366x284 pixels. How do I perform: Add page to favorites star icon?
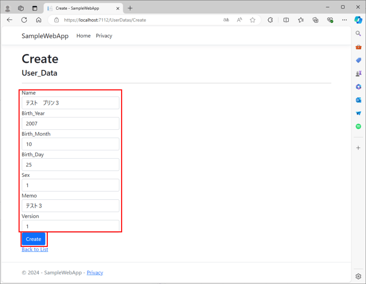[253, 20]
